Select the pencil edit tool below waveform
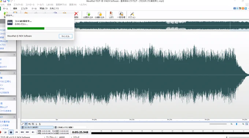 (x=23, y=124)
